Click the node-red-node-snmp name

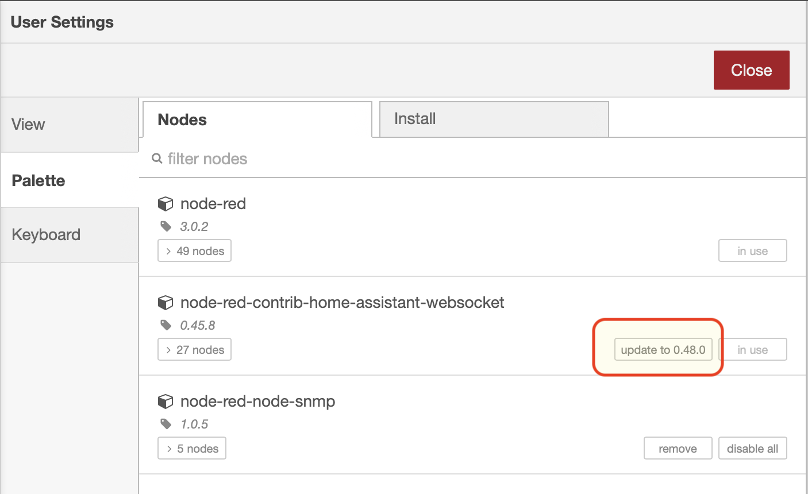[257, 402]
